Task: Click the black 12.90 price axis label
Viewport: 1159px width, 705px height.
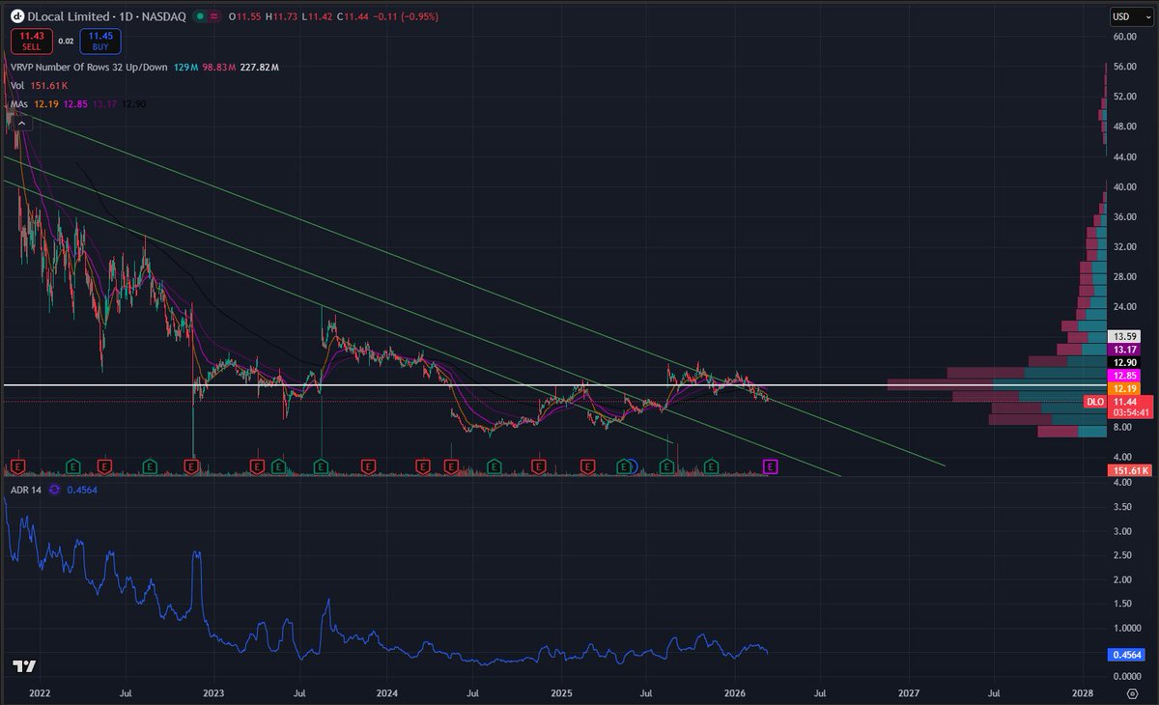Action: 1126,361
